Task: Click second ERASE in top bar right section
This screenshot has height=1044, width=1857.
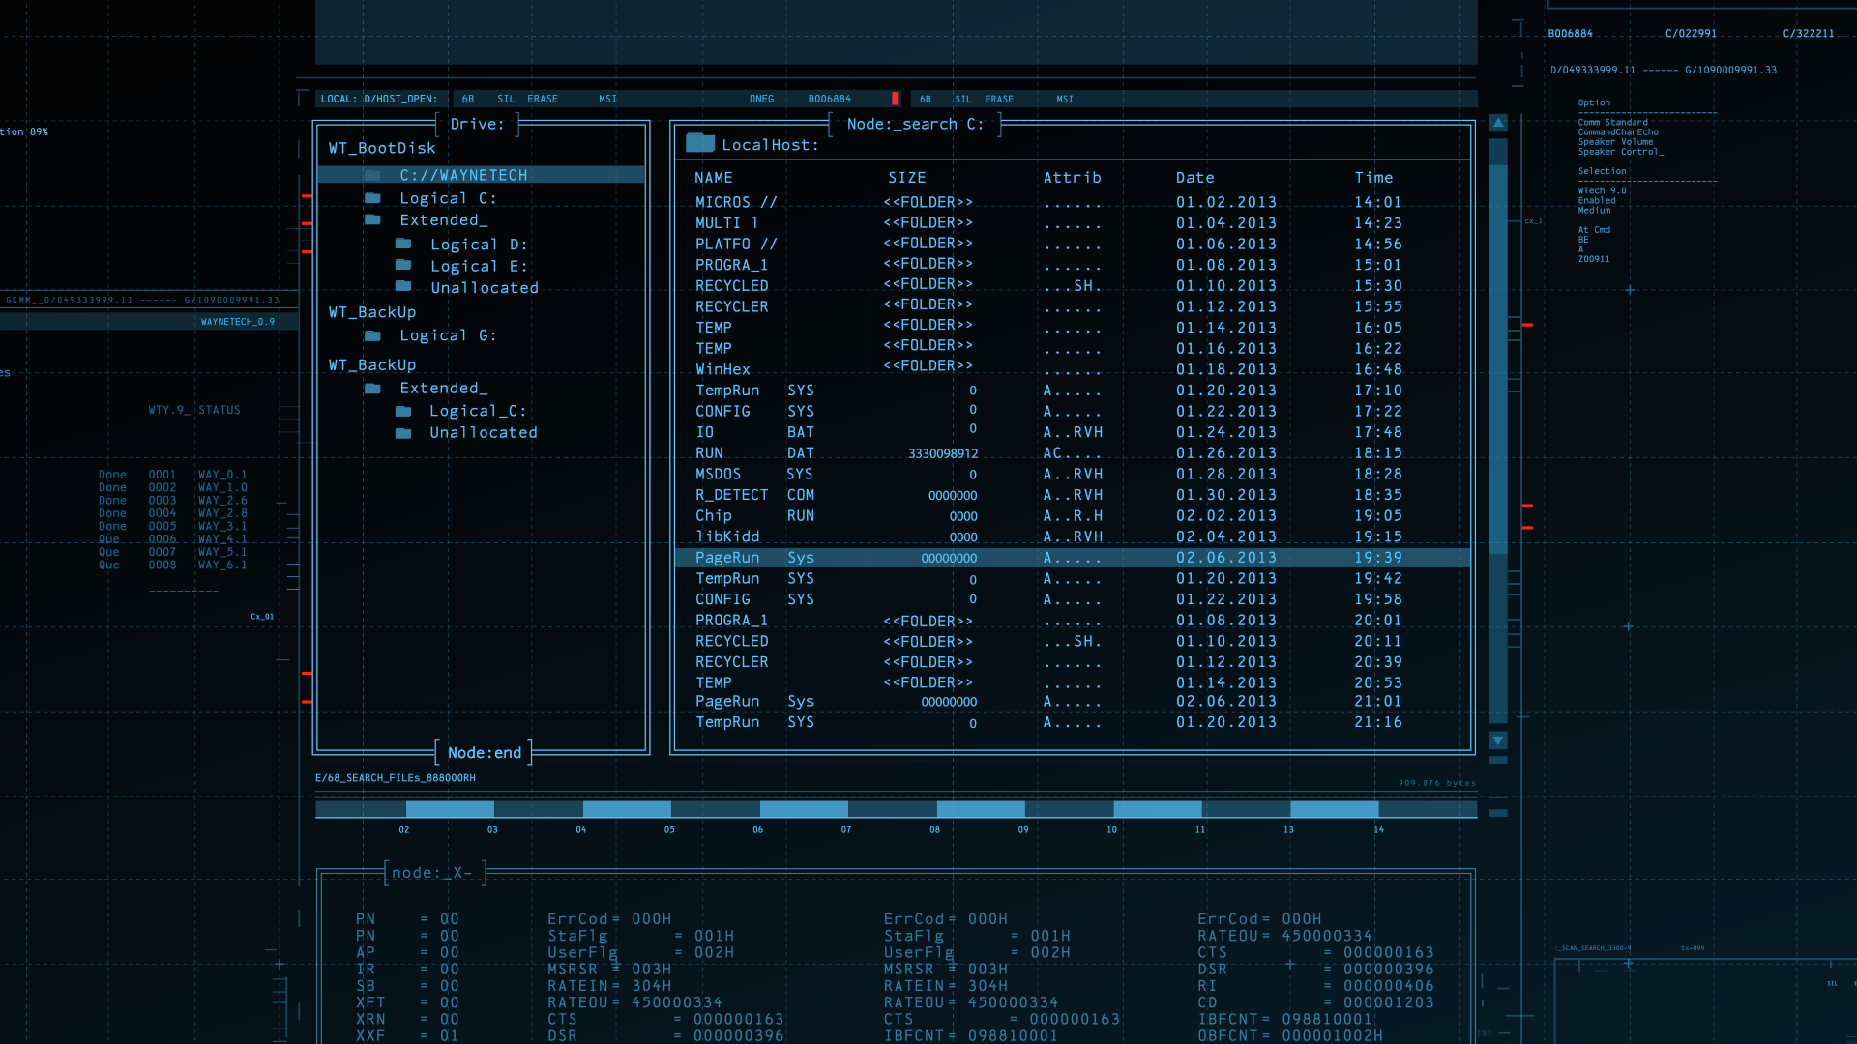Action: (x=999, y=99)
